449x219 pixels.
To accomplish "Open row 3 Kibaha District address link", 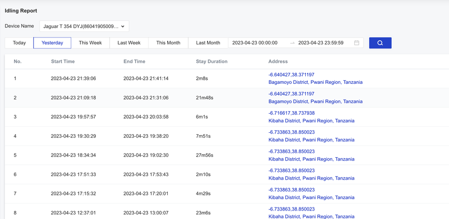I will coord(311,121).
